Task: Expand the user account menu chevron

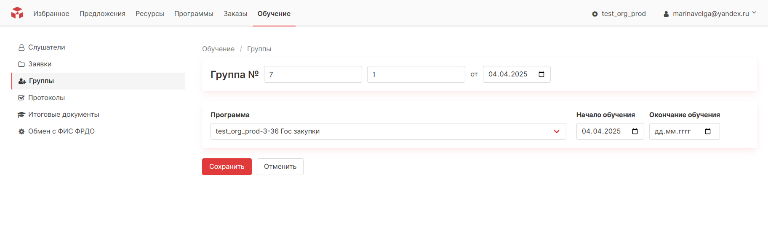Action: [x=754, y=13]
